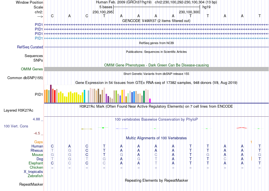The width and height of the screenshot is (269, 191).
Task: Click the orange gap count '1'
Action: click(x=251, y=142)
